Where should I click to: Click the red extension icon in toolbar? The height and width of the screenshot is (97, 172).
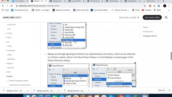click(150, 6)
